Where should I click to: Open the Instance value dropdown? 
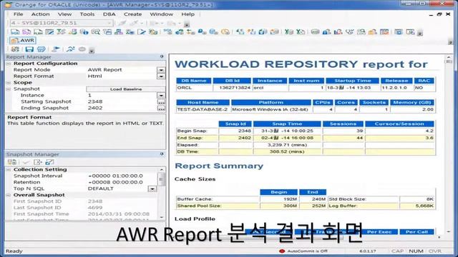pos(161,95)
